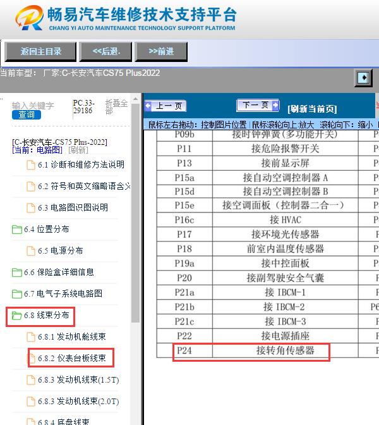Click folder icon beside 6.6 保险盒详细信息
The image size is (379, 425).
pos(17,272)
